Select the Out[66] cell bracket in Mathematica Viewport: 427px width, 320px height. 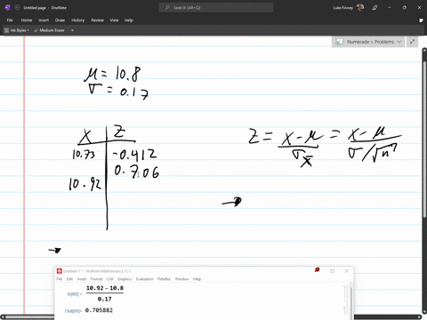pyautogui.click(x=345, y=310)
